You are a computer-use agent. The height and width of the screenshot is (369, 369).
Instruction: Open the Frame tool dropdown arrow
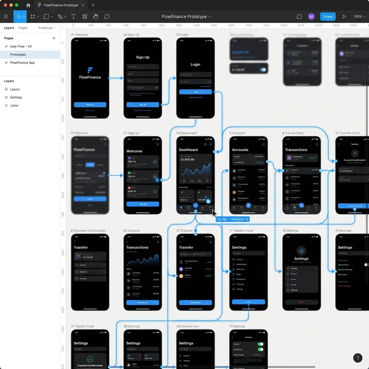[38, 17]
